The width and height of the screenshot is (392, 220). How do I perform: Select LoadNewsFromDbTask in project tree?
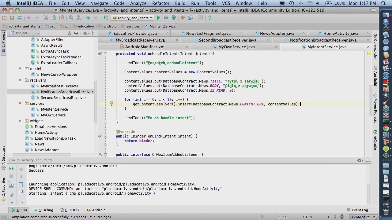pyautogui.click(x=55, y=138)
